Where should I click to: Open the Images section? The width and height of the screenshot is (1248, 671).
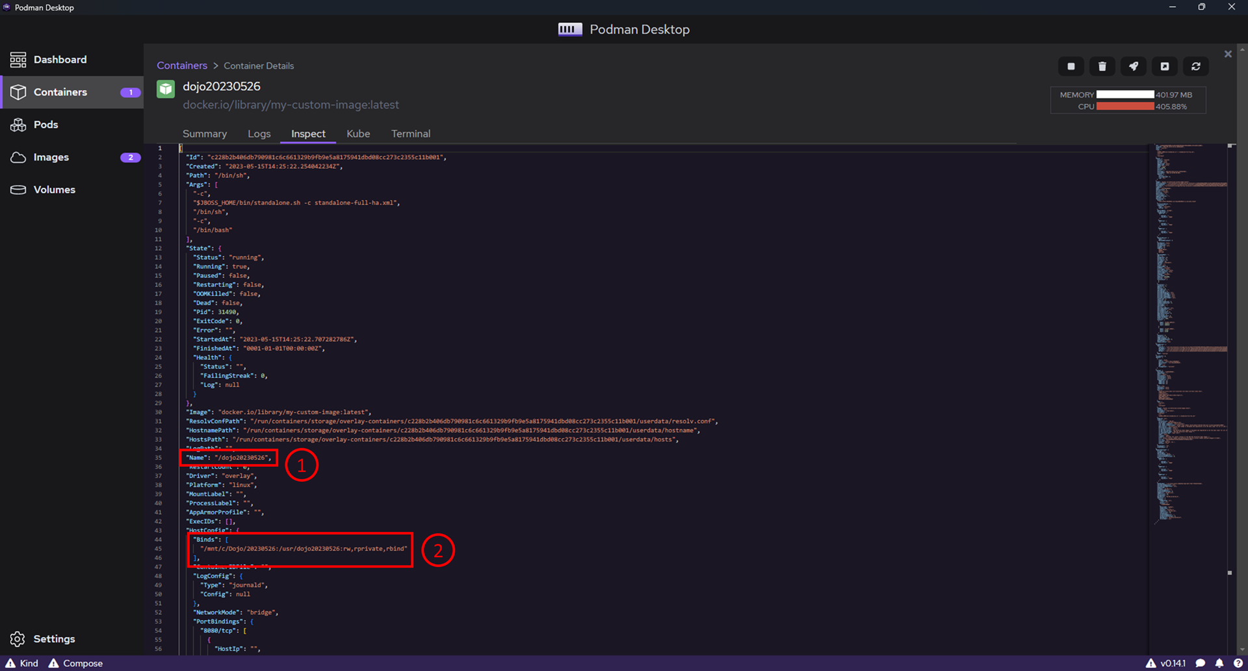(x=71, y=157)
